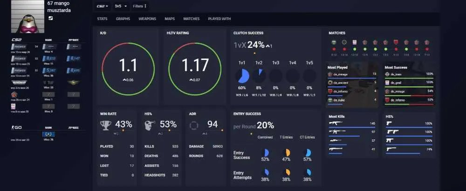Click the 1v2 clutch pie chart showing 8%

click(x=259, y=76)
